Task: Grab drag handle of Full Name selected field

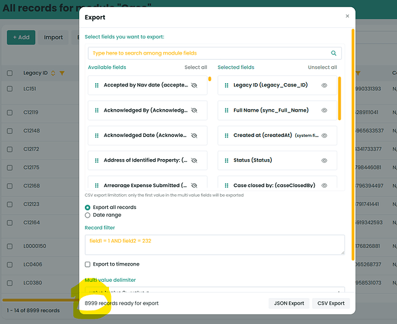Action: [x=226, y=110]
